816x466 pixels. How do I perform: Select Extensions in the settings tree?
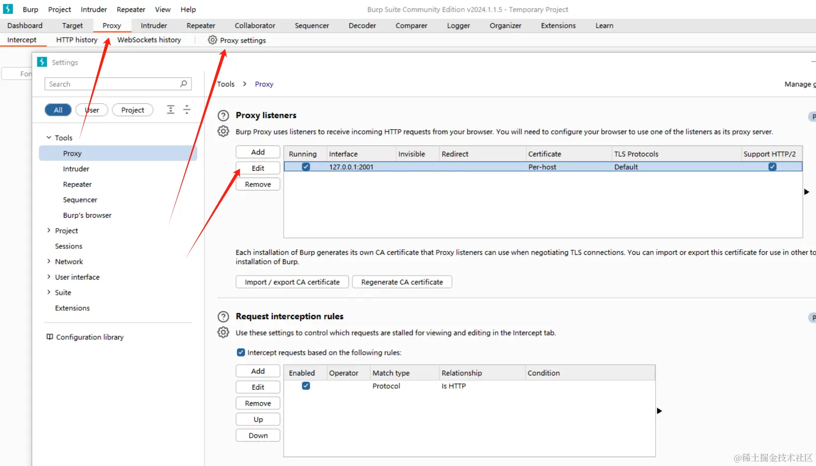pyautogui.click(x=72, y=308)
